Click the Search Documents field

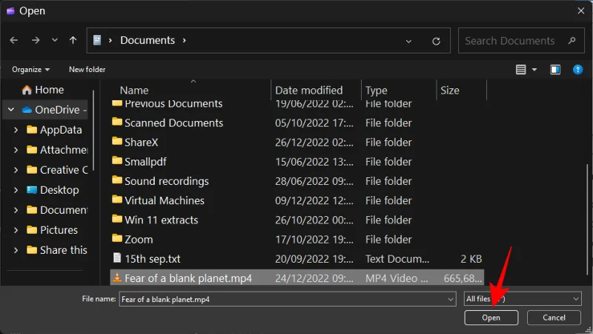pos(511,41)
